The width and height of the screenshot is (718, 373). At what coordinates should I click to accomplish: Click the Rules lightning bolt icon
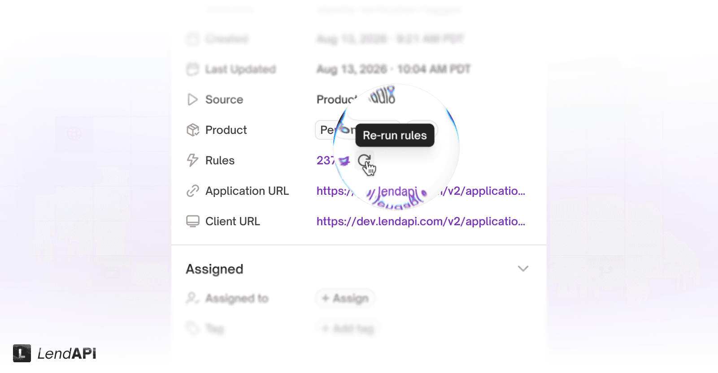(192, 160)
